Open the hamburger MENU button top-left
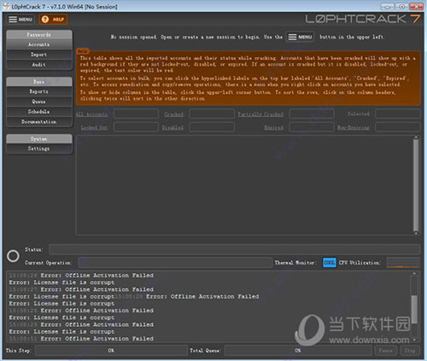This screenshot has width=427, height=361. [x=20, y=20]
